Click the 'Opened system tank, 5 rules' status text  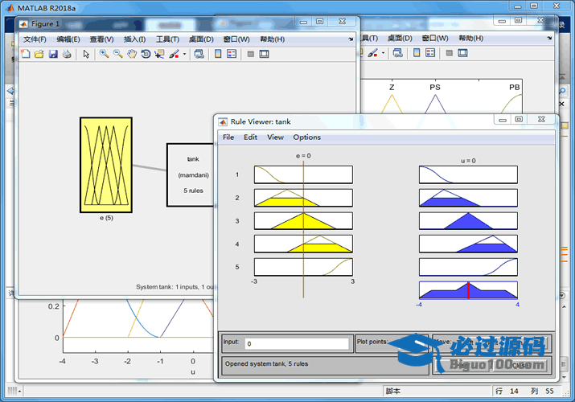[x=267, y=364]
